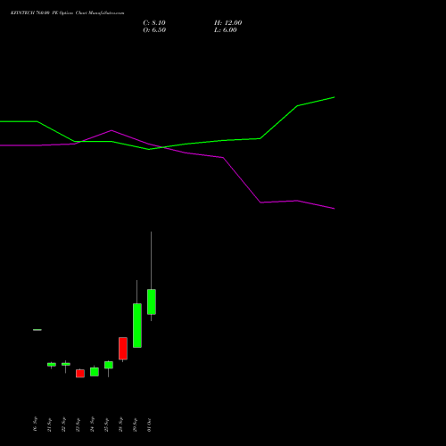The image size is (446, 446).
Task: Select the green 25 Sep candlestick
Action: pos(109,365)
